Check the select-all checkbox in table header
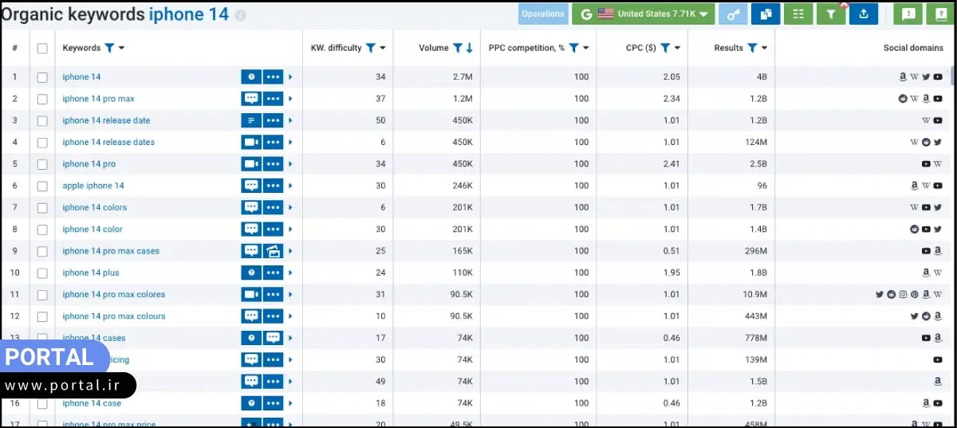Image resolution: width=957 pixels, height=428 pixels. (x=42, y=49)
